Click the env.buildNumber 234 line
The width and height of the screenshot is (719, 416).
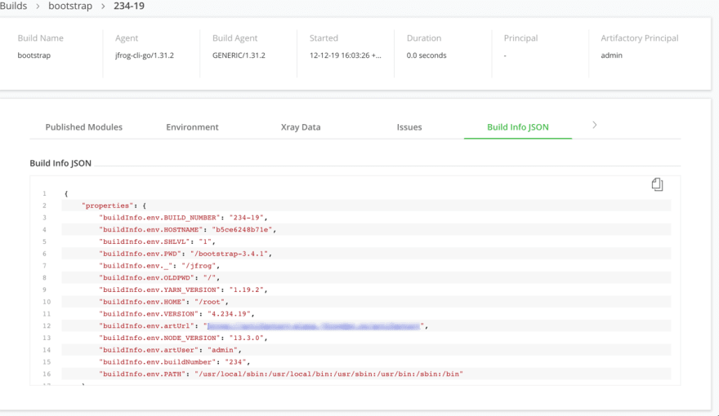point(366,361)
